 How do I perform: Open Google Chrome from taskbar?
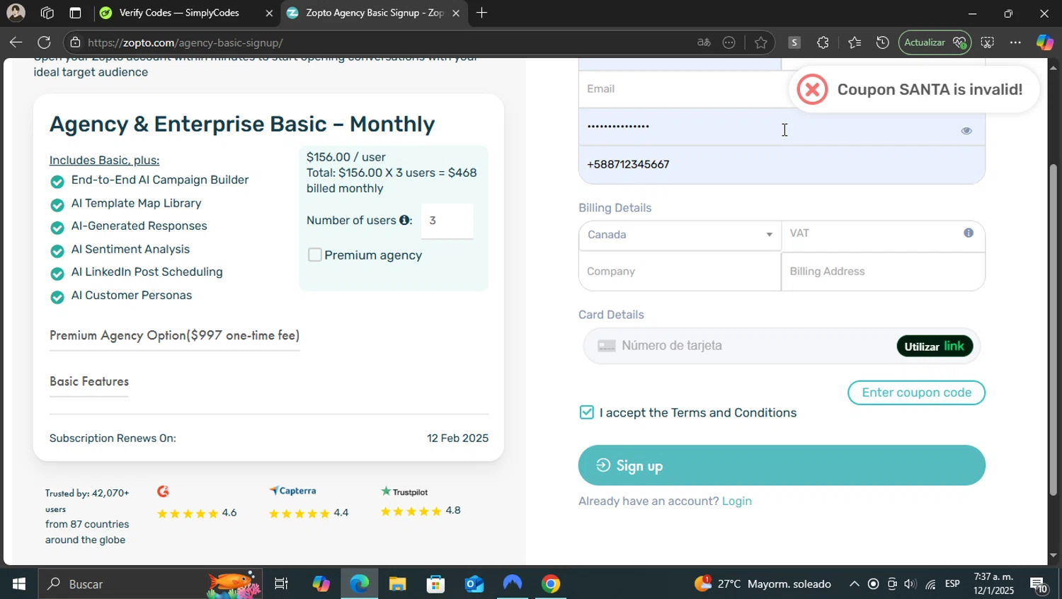pyautogui.click(x=551, y=584)
